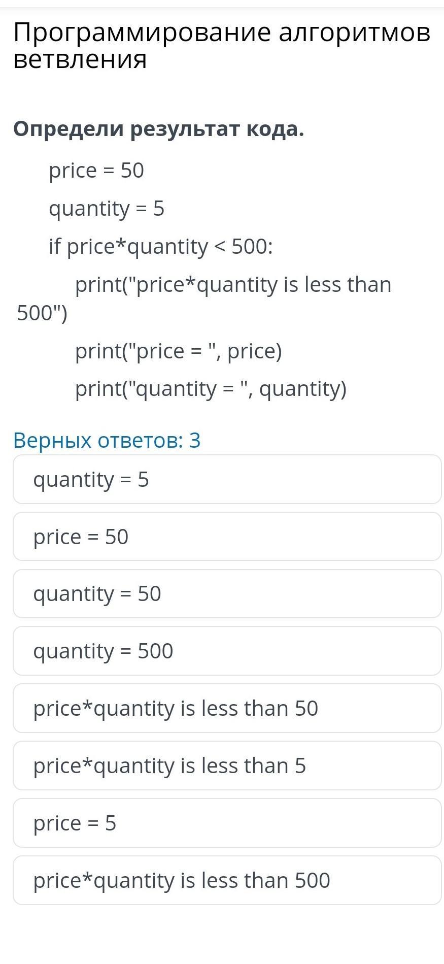This screenshot has height=964, width=444.
Task: Choose the option "quantity = 50"
Action: 227,594
